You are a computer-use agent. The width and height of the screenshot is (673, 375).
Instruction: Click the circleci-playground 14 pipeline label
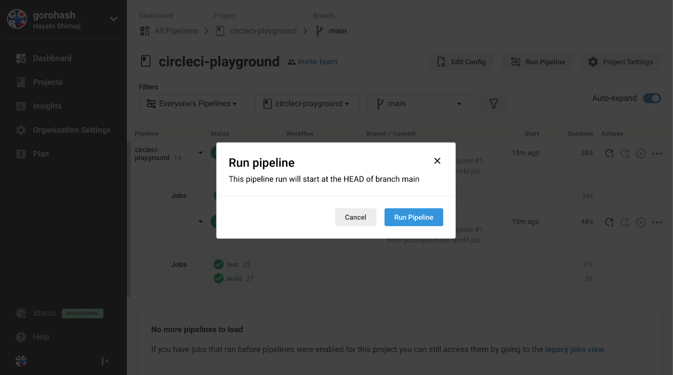158,154
